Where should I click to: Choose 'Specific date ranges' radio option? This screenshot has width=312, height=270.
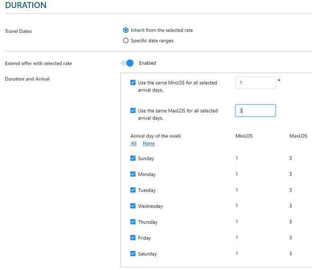[x=126, y=40]
